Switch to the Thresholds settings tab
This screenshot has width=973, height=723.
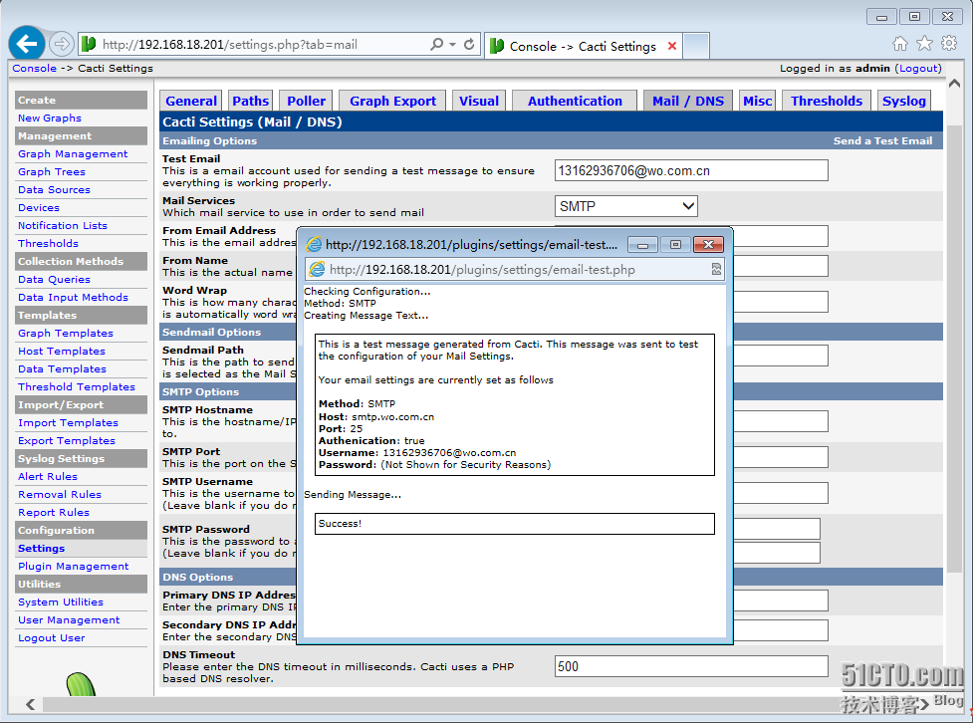[826, 101]
